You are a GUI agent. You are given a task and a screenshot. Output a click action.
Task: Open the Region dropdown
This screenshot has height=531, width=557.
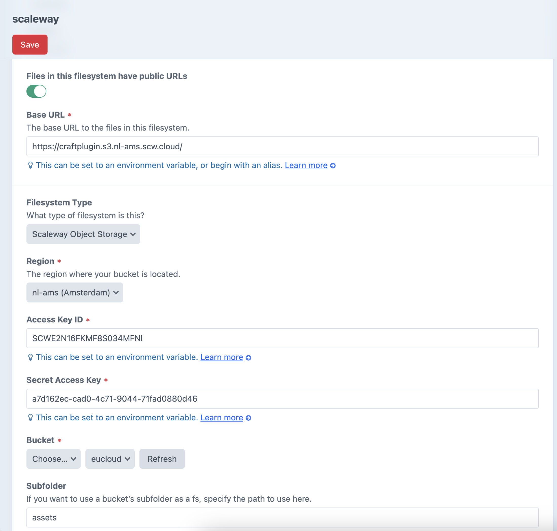[74, 292]
